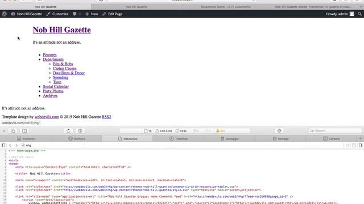Open the RSS2 feed link in footer
The image size is (364, 204).
[106, 117]
